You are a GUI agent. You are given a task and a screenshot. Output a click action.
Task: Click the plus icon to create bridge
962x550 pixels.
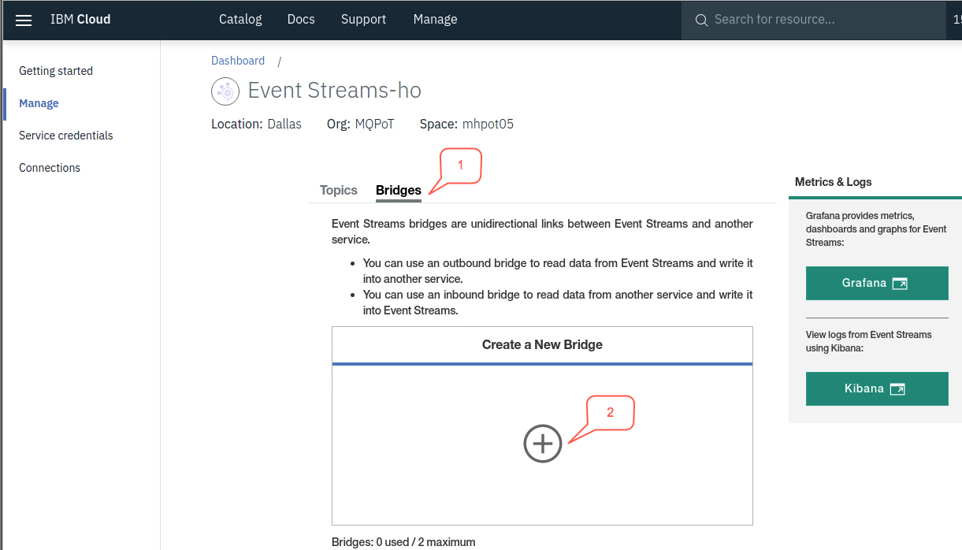point(543,444)
